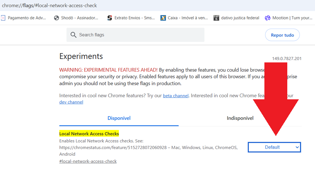Open the dativo justica federal bookmark
The height and width of the screenshot is (170, 315).
[x=236, y=18]
